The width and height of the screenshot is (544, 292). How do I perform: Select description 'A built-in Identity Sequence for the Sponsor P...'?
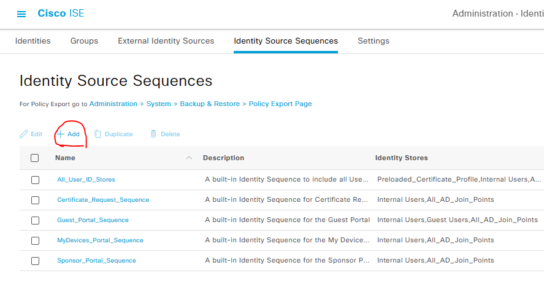287,260
